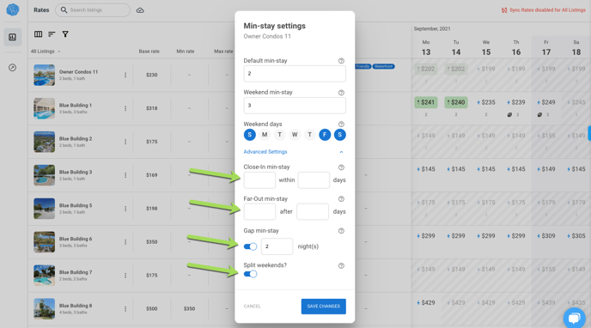The width and height of the screenshot is (591, 328).
Task: Click the cloud sync icon beside search
Action: pos(140,10)
